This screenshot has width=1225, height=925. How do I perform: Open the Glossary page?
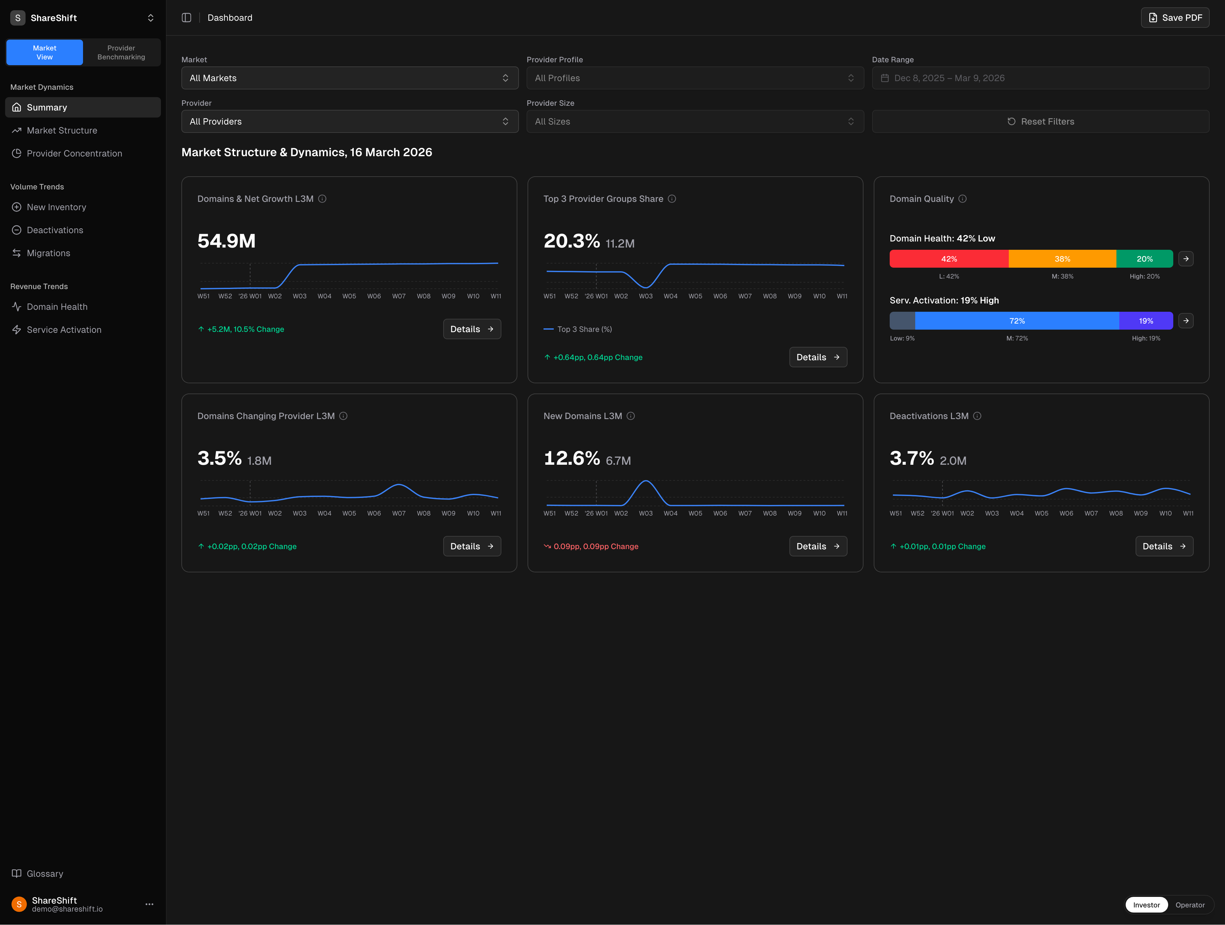[44, 874]
